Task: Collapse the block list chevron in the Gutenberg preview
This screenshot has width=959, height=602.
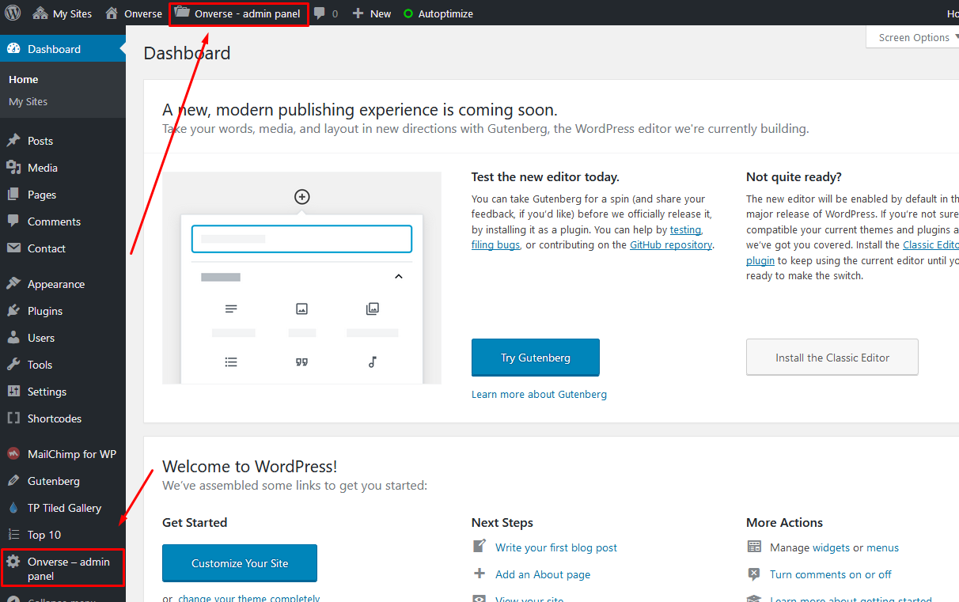Action: coord(399,276)
